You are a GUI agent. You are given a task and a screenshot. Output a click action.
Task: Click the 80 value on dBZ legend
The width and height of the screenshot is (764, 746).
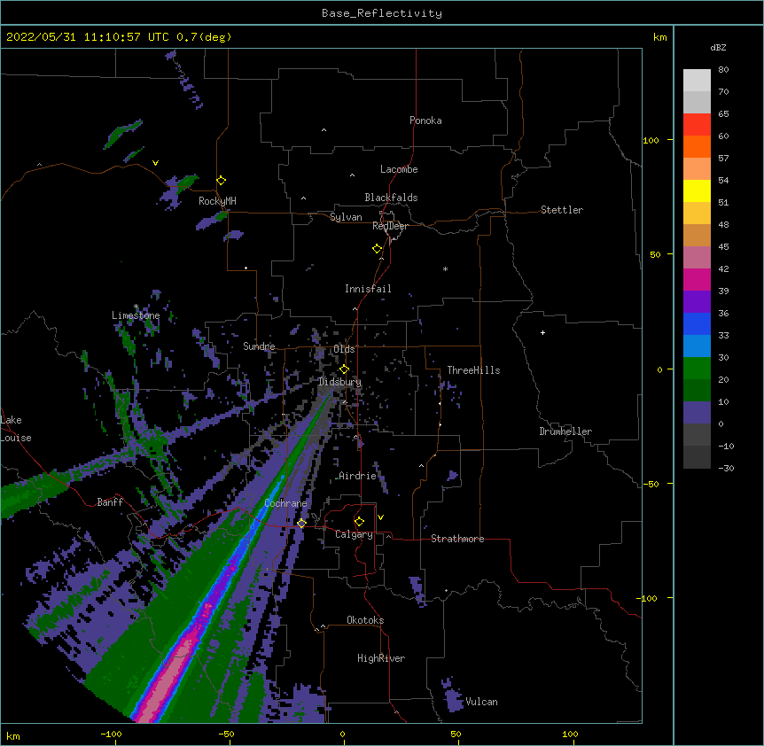pyautogui.click(x=723, y=70)
